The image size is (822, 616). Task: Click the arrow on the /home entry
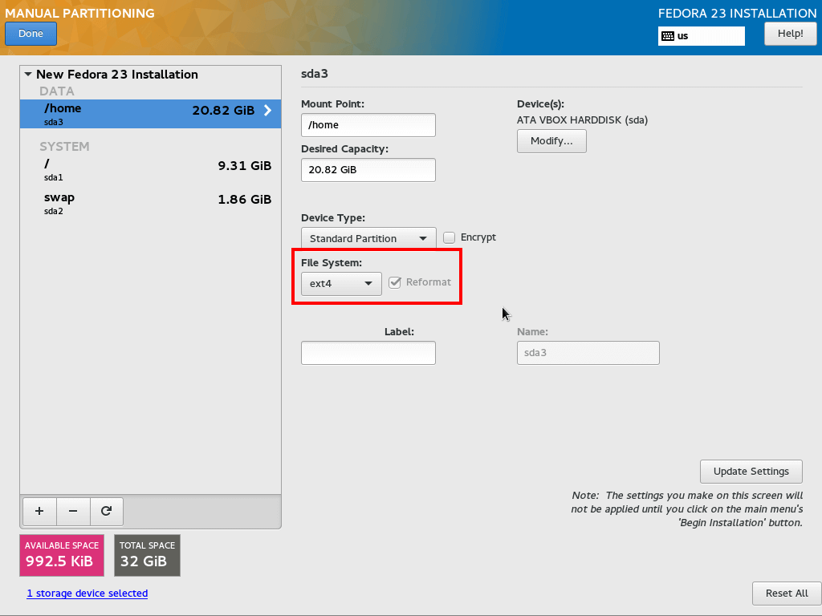tap(267, 111)
